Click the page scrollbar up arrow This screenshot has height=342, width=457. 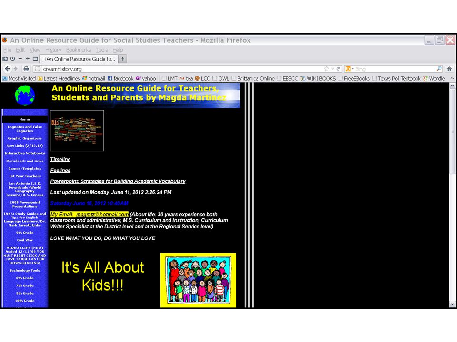click(x=452, y=86)
